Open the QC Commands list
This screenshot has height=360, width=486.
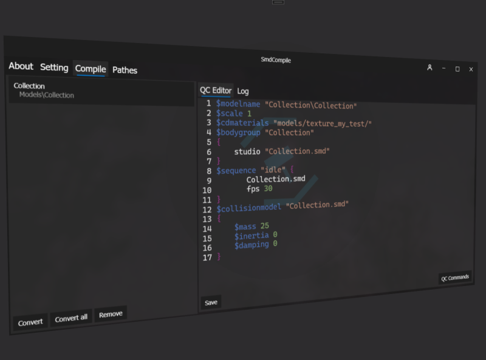(455, 278)
